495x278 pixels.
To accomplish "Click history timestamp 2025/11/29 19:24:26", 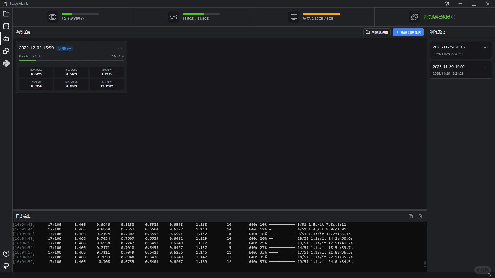I will click(448, 74).
